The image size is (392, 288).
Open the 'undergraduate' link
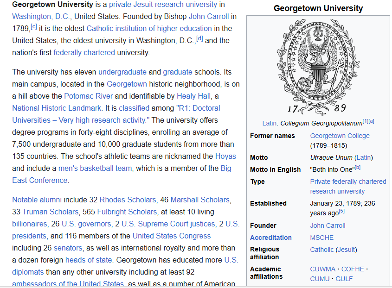pyautogui.click(x=122, y=72)
